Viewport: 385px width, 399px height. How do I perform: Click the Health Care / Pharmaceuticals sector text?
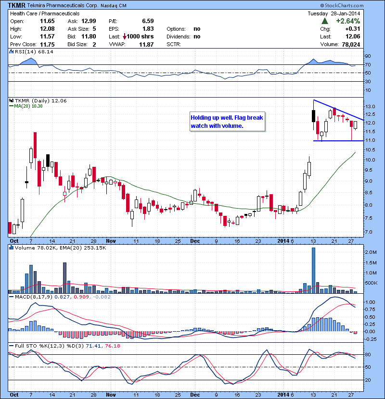pos(45,13)
